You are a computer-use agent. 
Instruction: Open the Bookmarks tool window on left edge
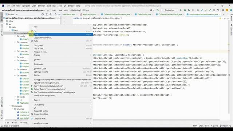coord(2,102)
